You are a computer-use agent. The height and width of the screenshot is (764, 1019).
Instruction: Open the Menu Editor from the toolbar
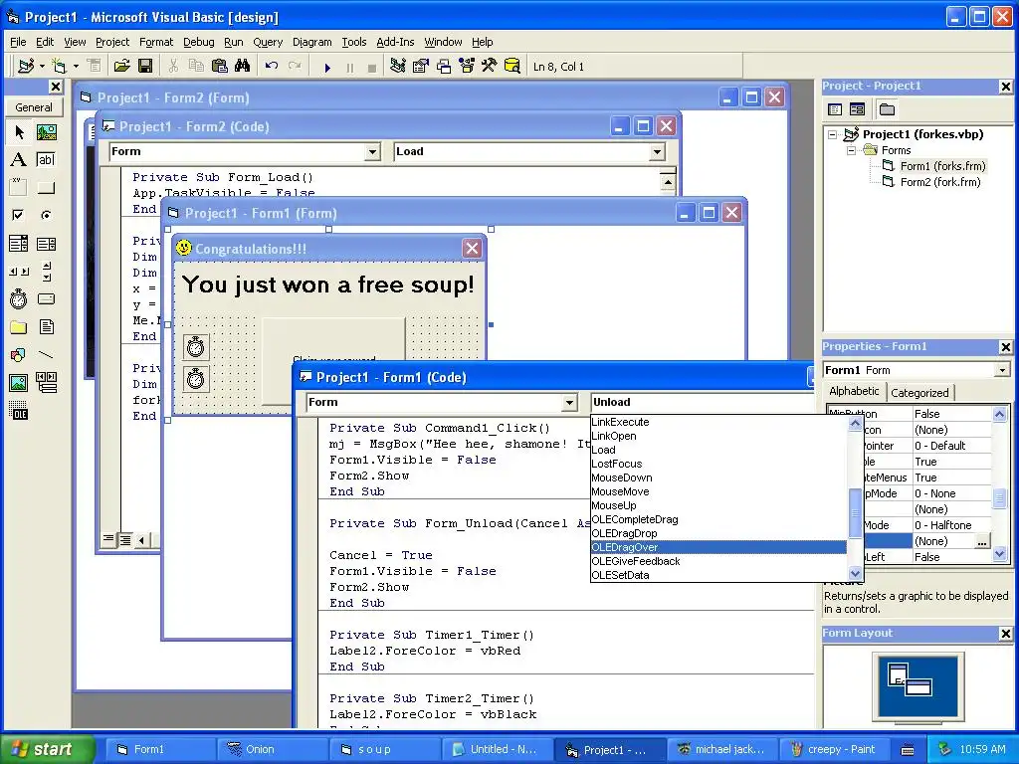click(x=95, y=66)
